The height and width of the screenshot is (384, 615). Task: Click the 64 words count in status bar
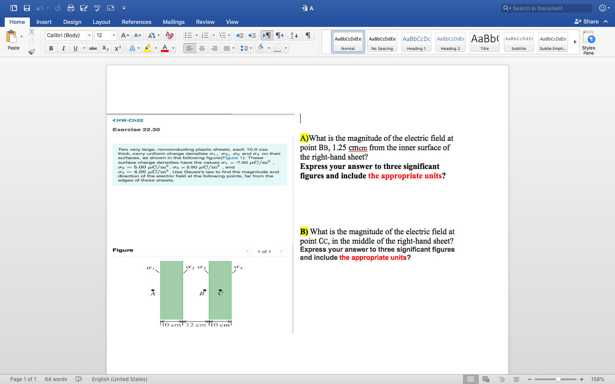tap(56, 379)
